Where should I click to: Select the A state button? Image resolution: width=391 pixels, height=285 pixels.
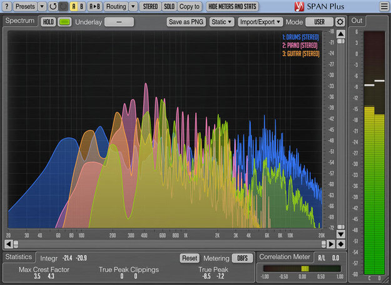[73, 6]
